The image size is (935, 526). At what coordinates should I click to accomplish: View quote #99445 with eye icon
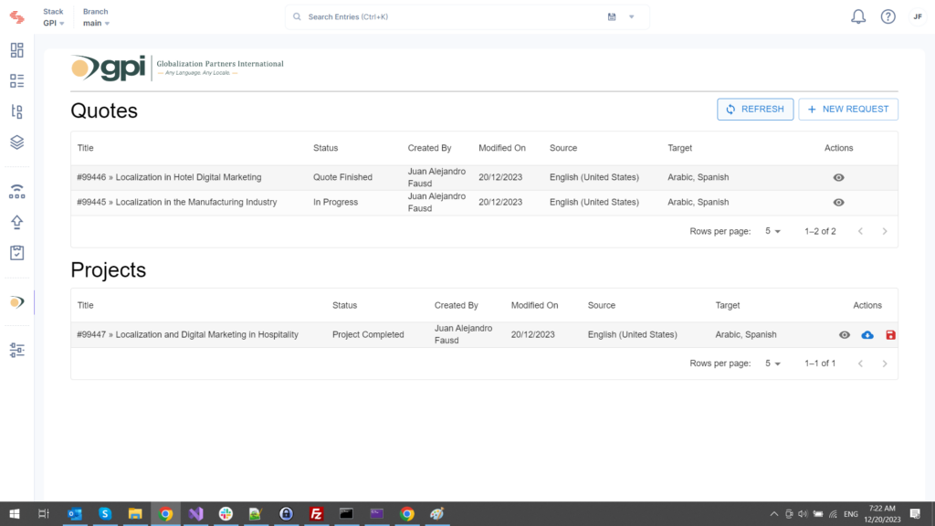(838, 202)
